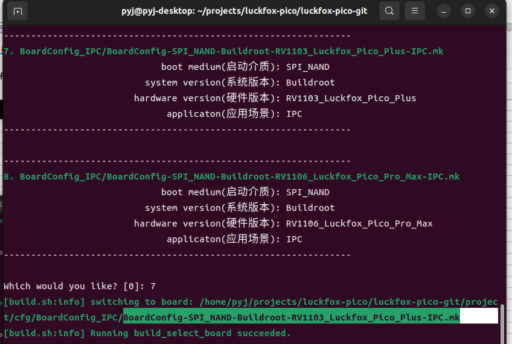Click 'applicaton' IPC line under option 8
Screen dimensions: 512x344
[x=234, y=239]
